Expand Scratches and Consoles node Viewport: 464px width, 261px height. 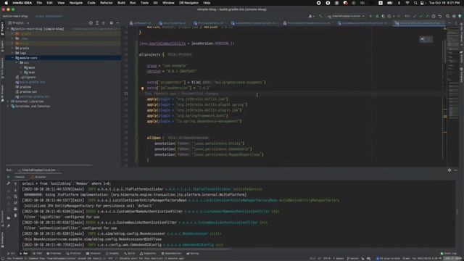tap(8, 107)
